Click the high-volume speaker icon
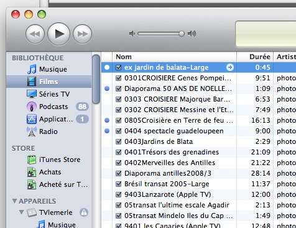The image size is (296, 228). tap(192, 34)
